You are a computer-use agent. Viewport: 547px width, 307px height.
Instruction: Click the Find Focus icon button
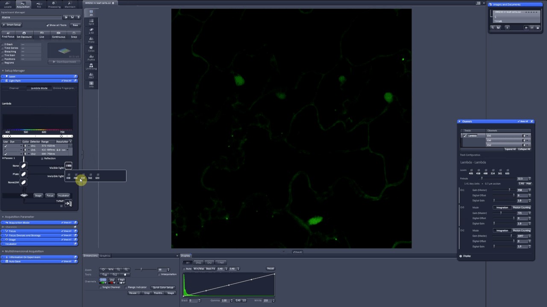click(8, 35)
